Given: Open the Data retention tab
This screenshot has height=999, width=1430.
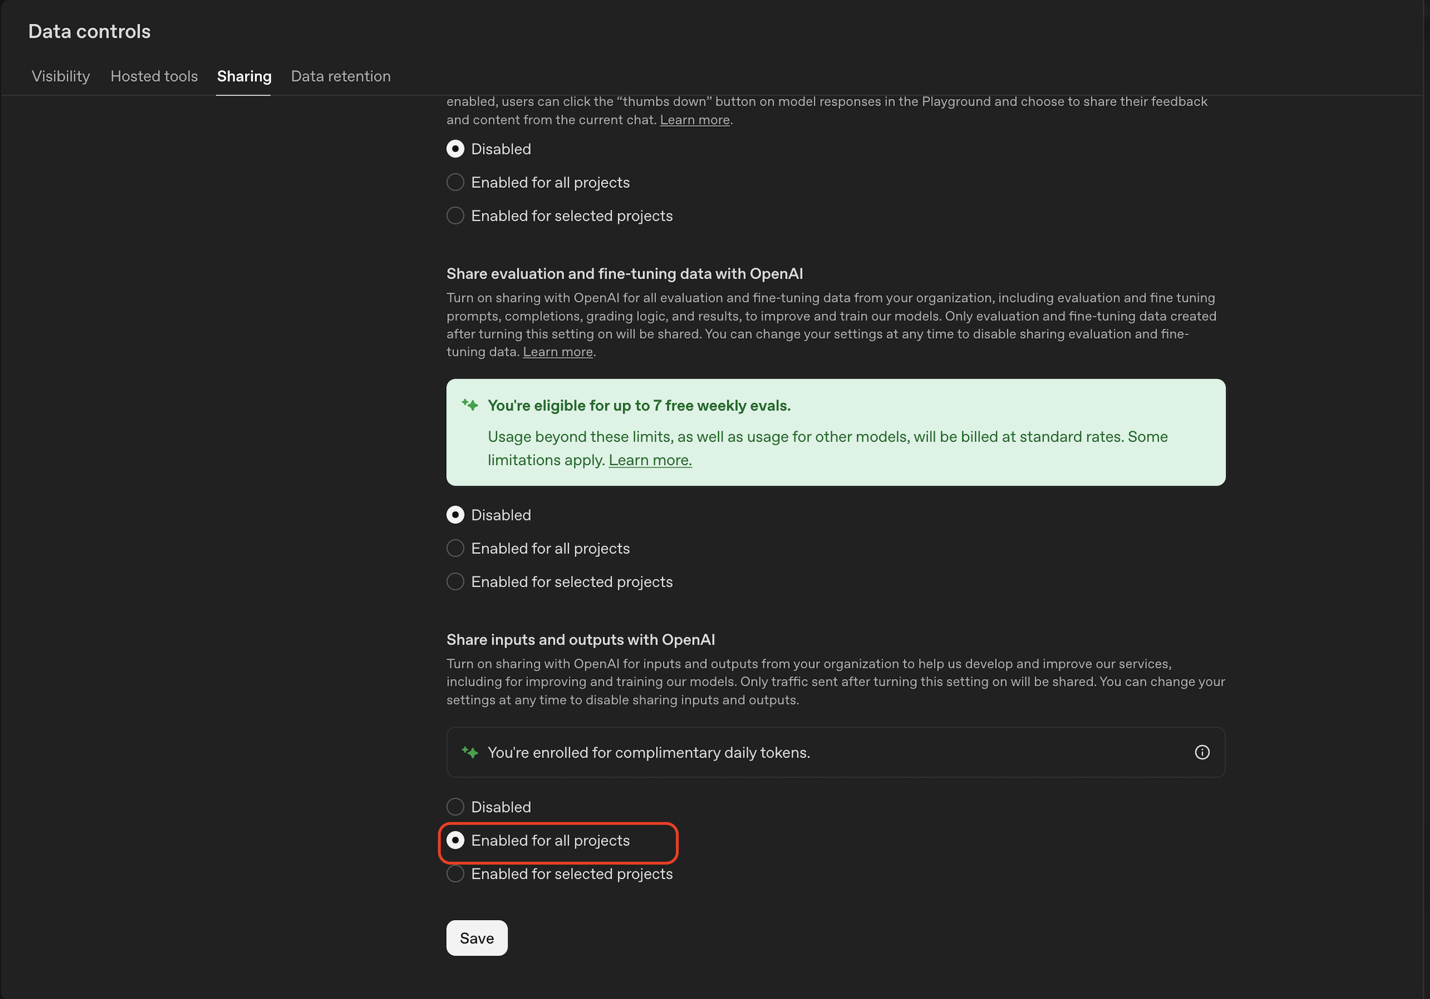Looking at the screenshot, I should click(x=341, y=76).
